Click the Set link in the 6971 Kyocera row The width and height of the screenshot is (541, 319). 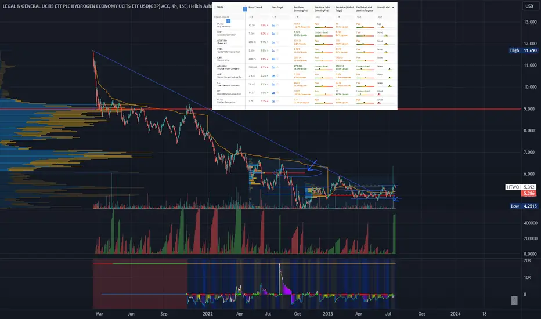pyautogui.click(x=273, y=34)
